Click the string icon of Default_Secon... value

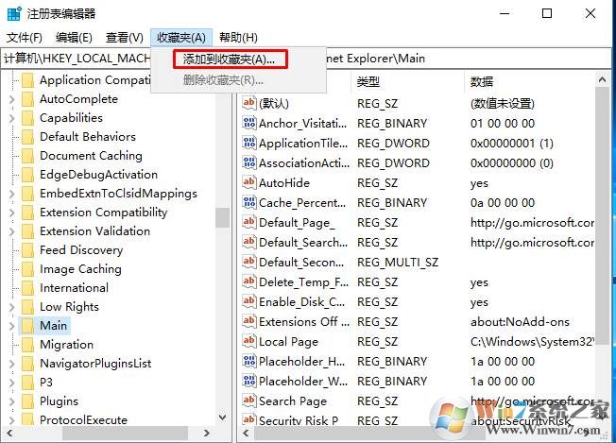(x=249, y=262)
